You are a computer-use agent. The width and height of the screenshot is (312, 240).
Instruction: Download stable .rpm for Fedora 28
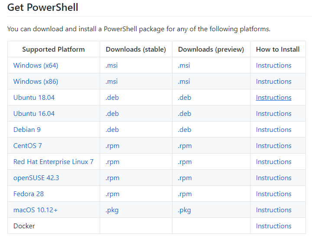pos(112,194)
